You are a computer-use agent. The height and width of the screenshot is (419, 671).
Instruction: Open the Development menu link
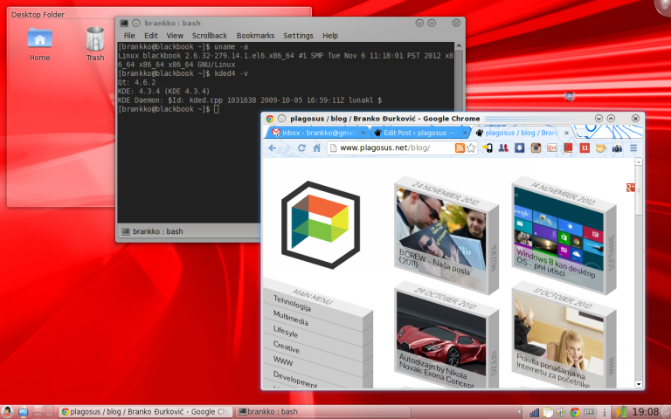(x=295, y=379)
